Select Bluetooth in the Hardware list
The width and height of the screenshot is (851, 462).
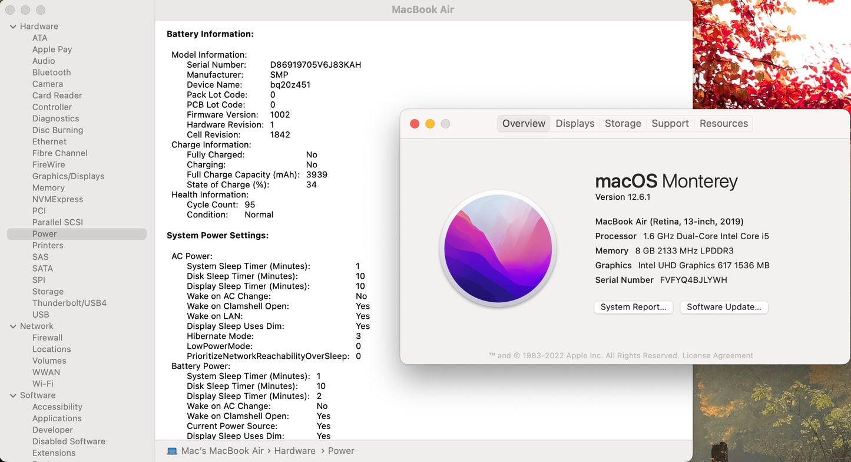click(51, 72)
